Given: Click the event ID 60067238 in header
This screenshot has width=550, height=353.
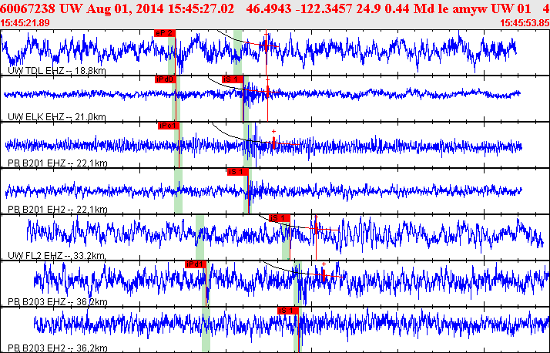Looking at the screenshot, I should [29, 7].
